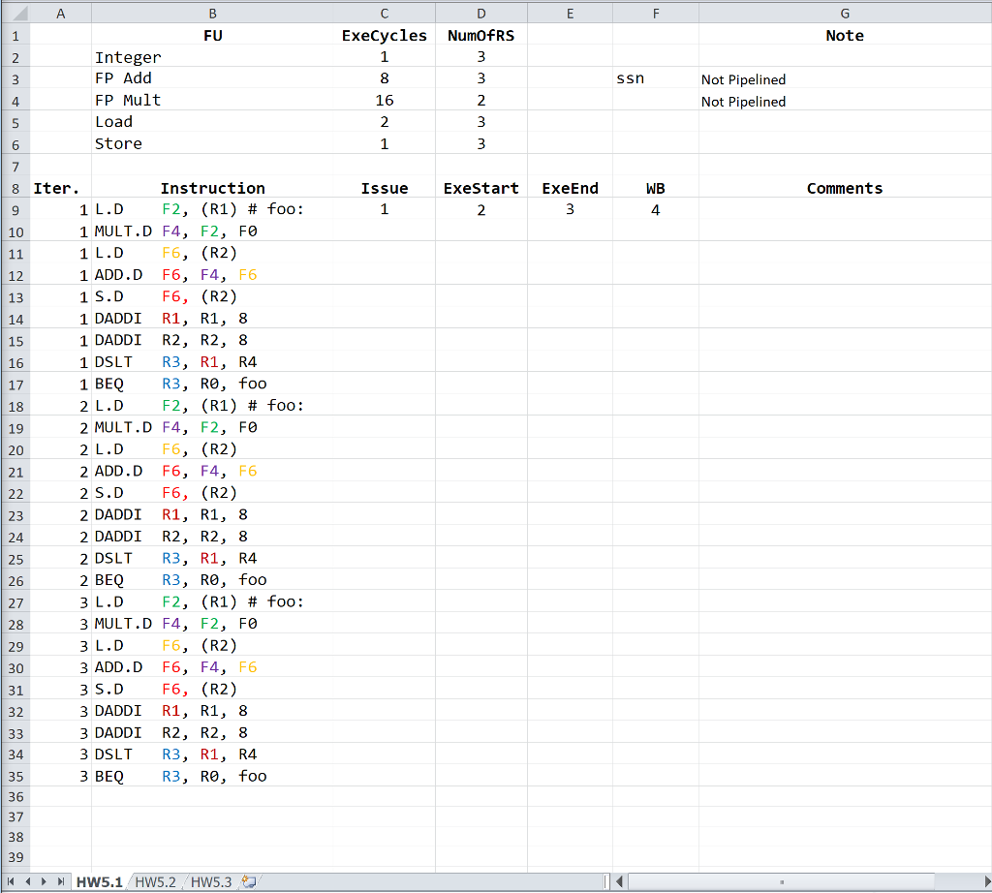Select the 'FP Mult' cell

click(x=212, y=100)
